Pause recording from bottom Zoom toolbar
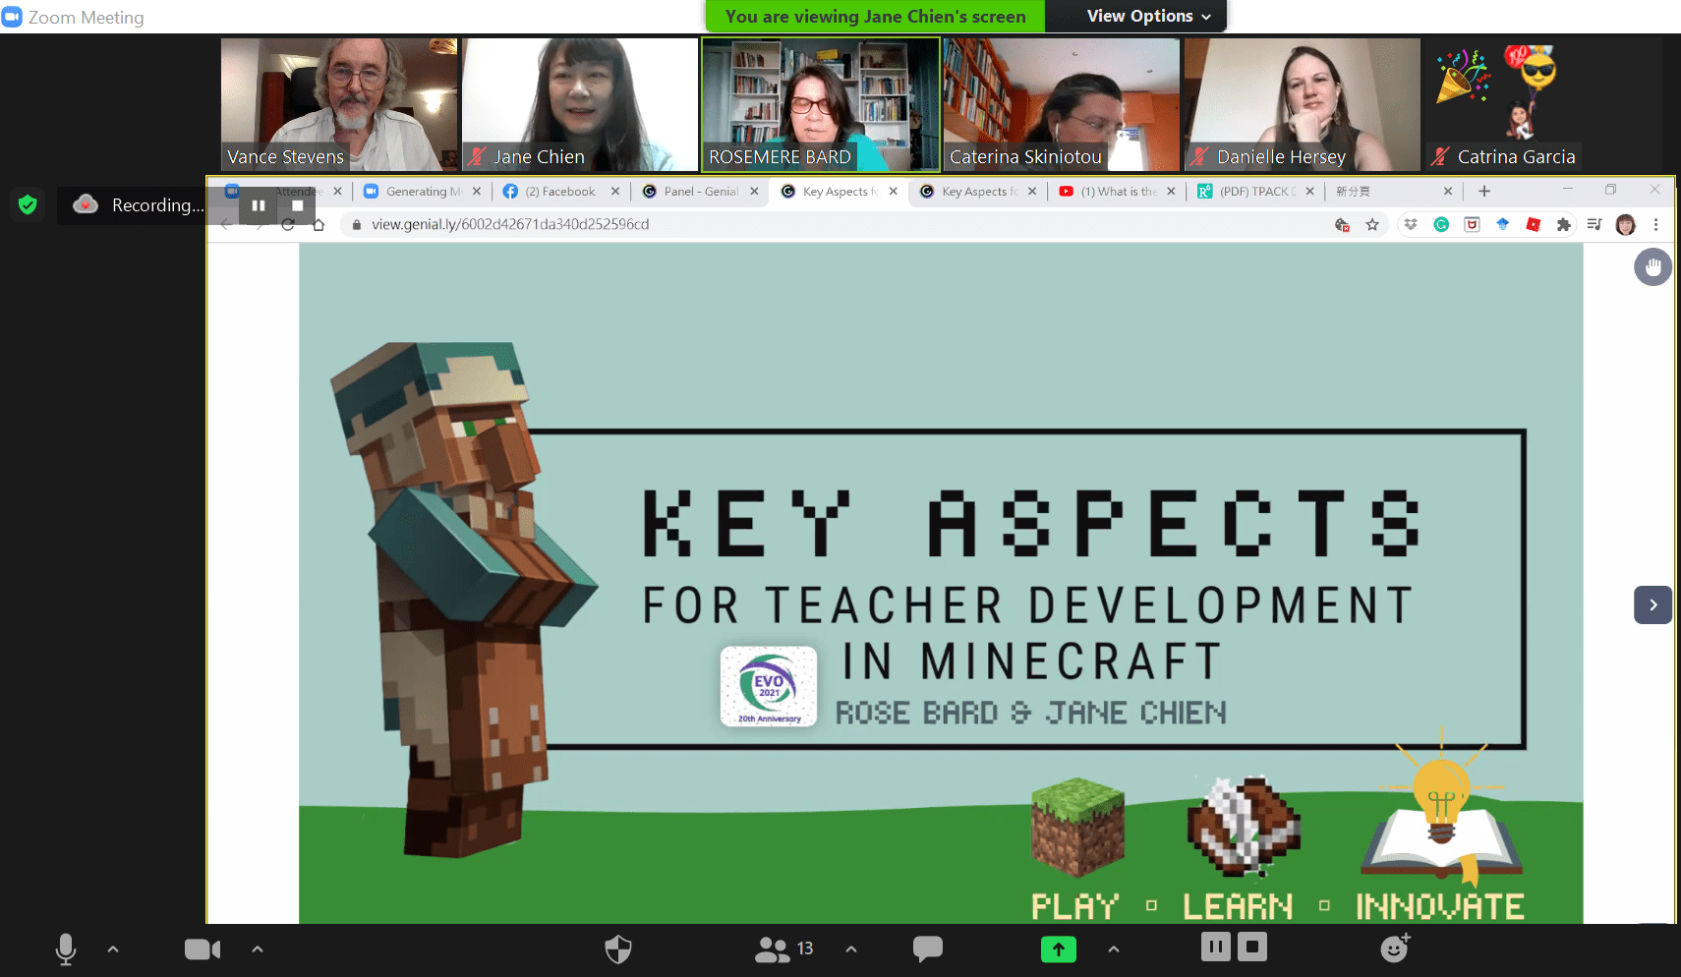 coord(1216,948)
